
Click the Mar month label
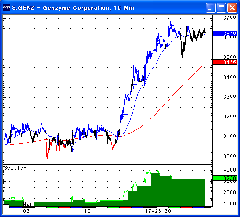28,204
